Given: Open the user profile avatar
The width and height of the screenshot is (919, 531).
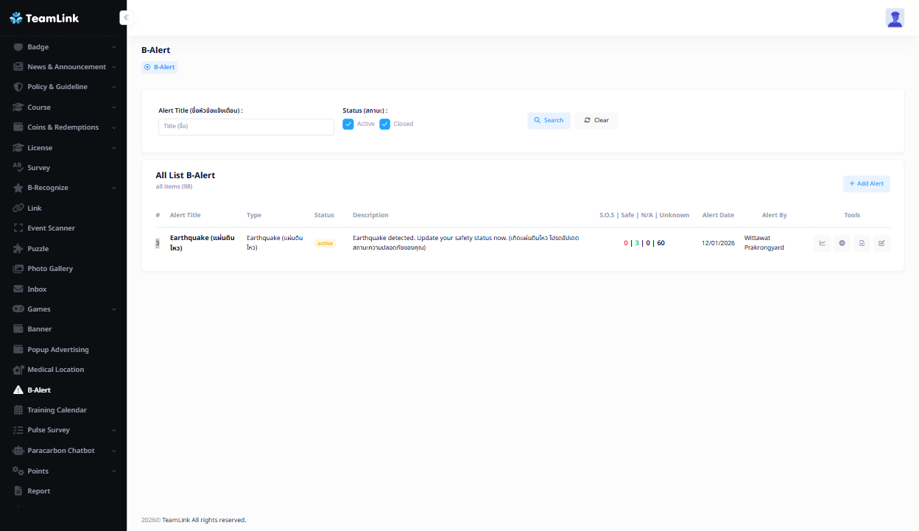Looking at the screenshot, I should click(x=895, y=18).
